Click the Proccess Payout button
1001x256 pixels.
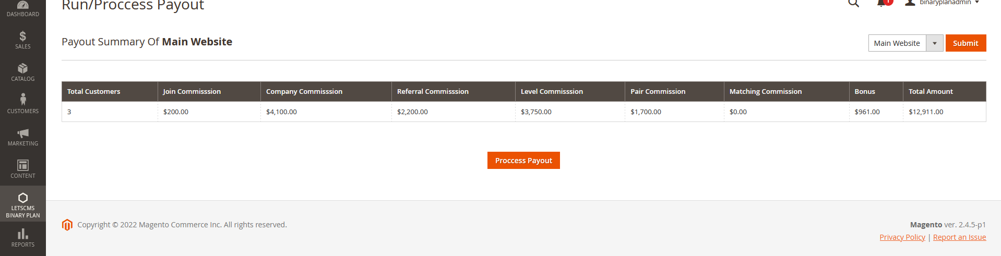tap(523, 161)
